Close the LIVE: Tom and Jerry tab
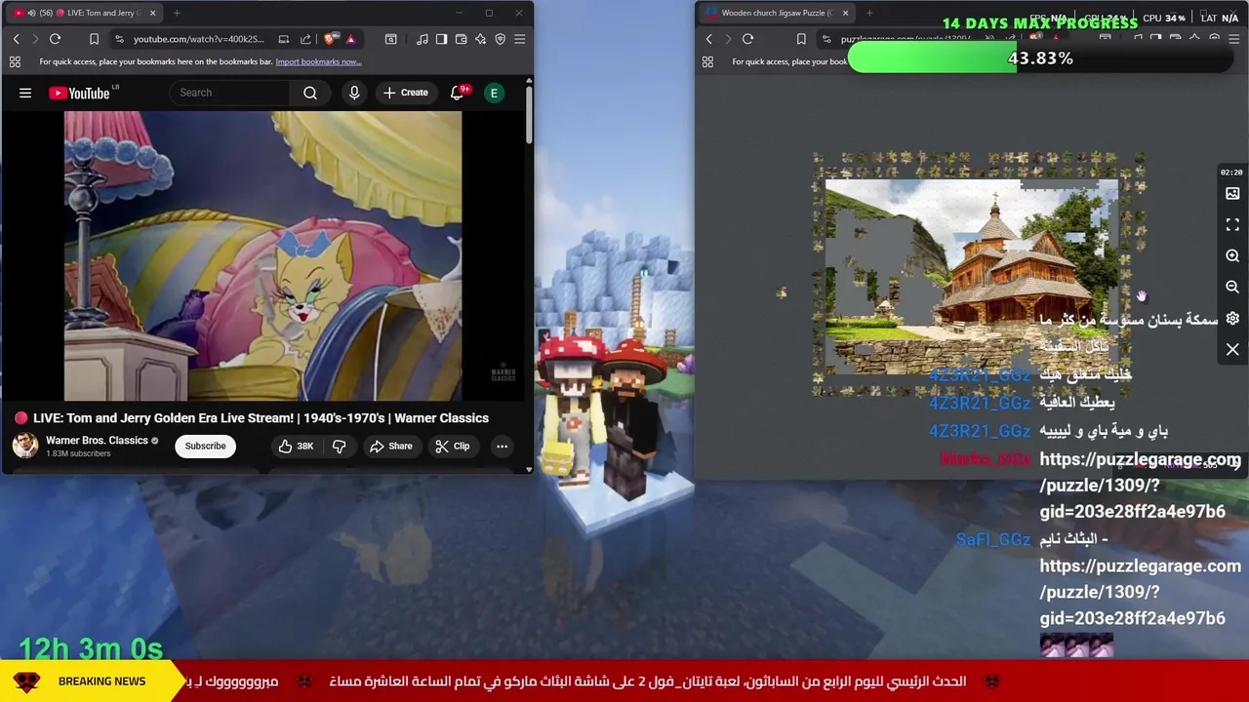This screenshot has height=702, width=1249. [152, 13]
